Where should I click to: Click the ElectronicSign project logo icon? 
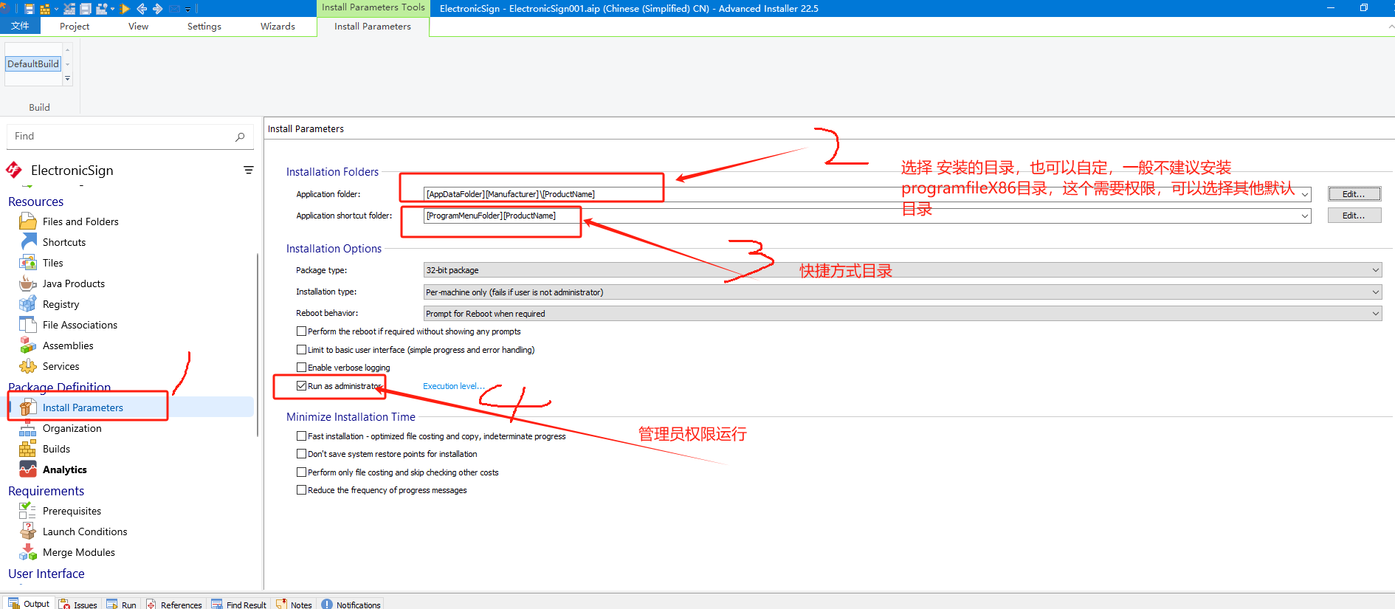click(x=14, y=171)
